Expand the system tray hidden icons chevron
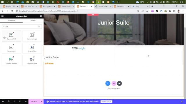Screen dimensions: 186x104 point(148,2)
